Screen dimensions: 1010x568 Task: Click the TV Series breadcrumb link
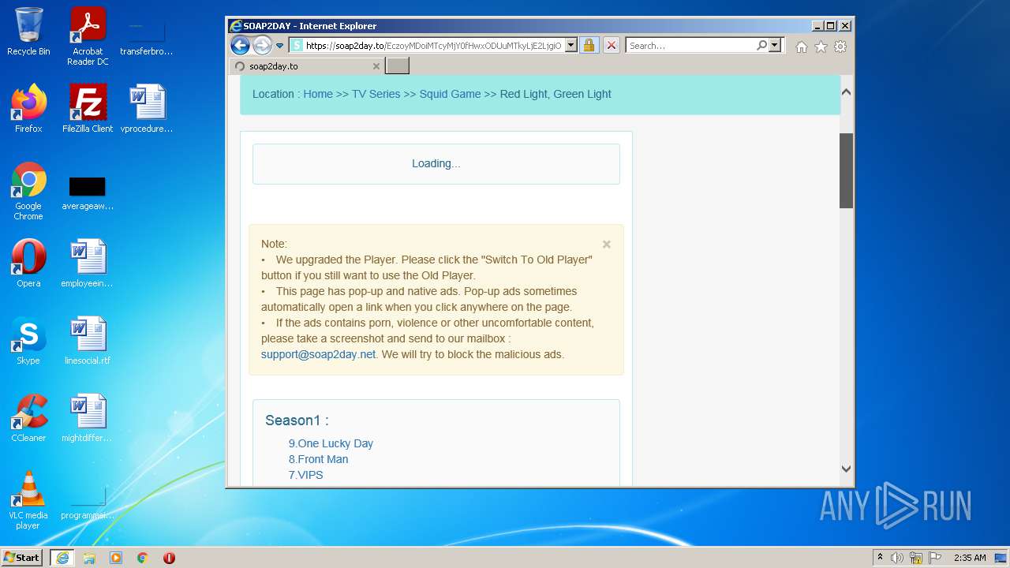(x=376, y=94)
